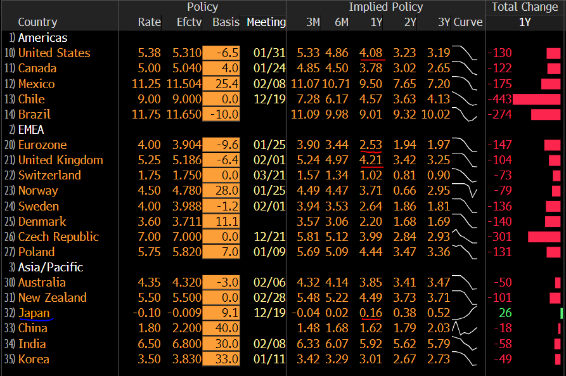Select the New Zealand row
566x376 pixels.
53,297
